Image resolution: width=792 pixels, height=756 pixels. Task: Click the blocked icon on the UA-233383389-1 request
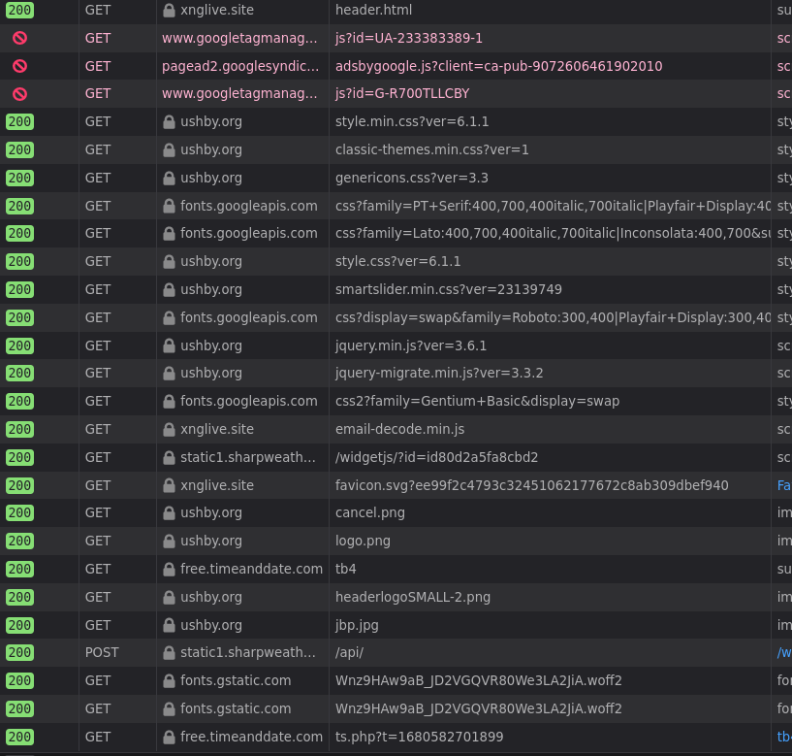17,38
